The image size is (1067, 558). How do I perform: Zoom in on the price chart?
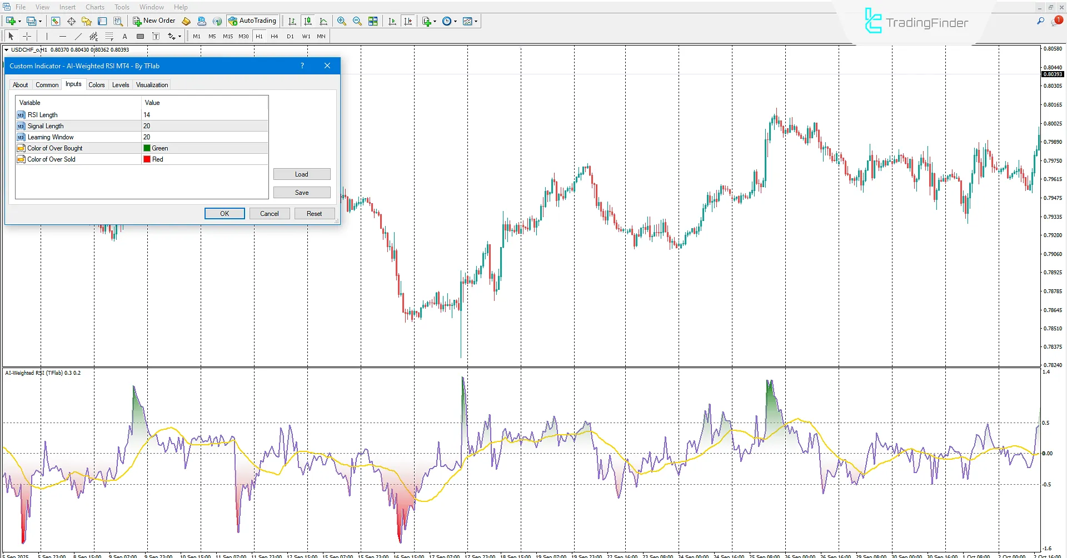click(x=342, y=21)
